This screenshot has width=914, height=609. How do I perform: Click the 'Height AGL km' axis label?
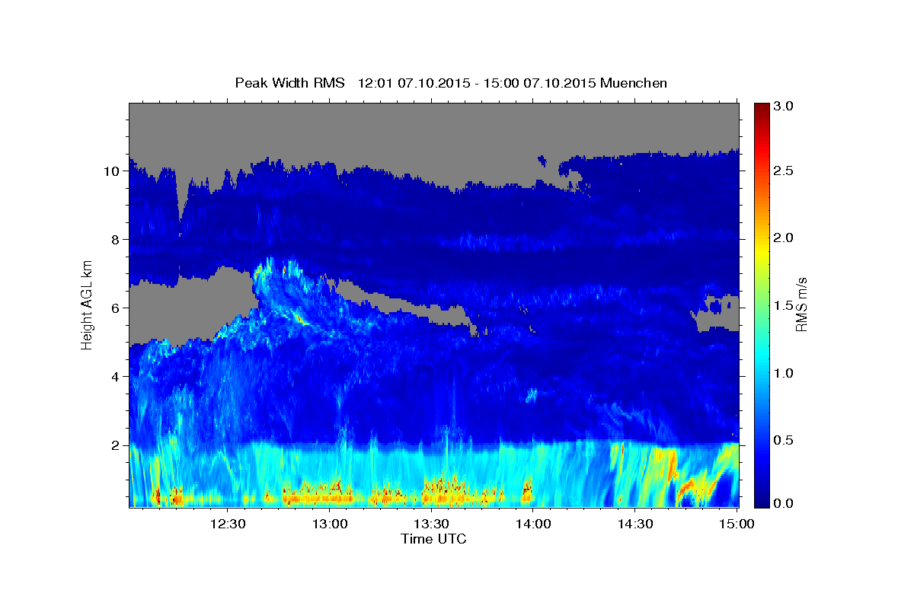coord(87,304)
